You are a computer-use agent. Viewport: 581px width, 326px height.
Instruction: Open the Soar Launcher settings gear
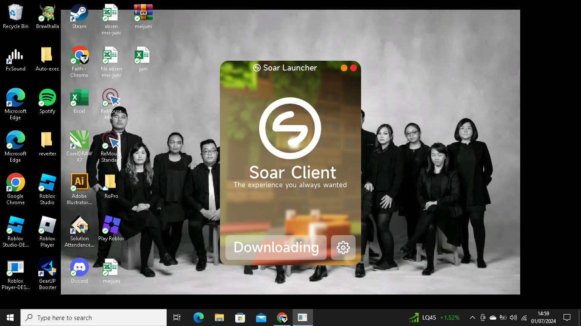343,247
